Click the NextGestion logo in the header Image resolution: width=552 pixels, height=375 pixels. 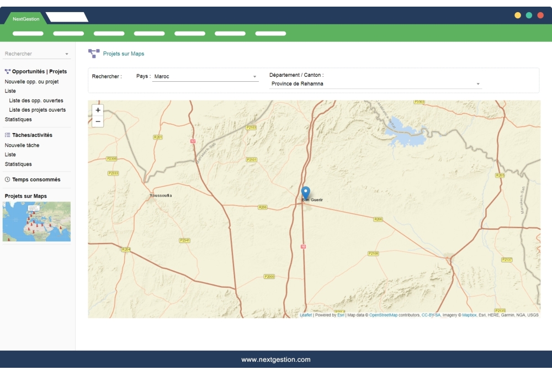click(x=25, y=18)
